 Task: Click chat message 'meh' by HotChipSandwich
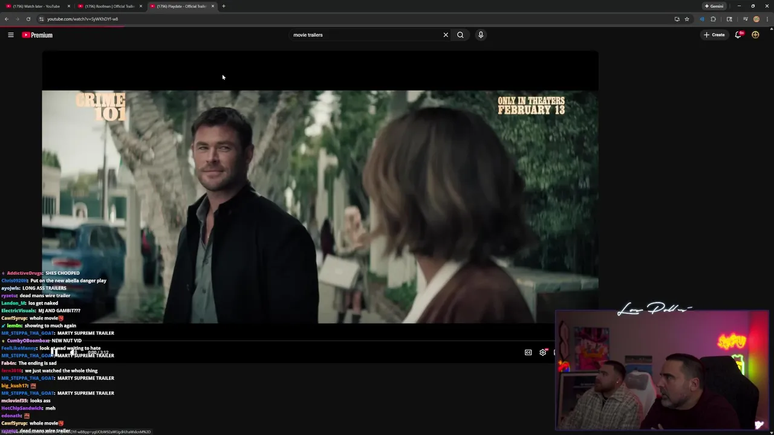(x=50, y=408)
